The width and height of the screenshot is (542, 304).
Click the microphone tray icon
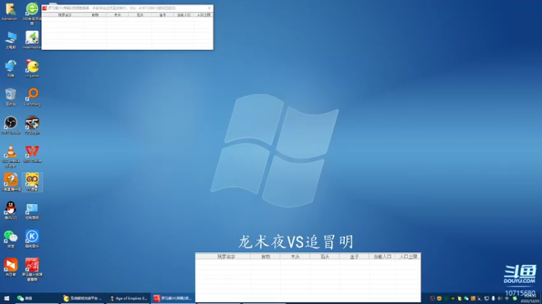493,299
